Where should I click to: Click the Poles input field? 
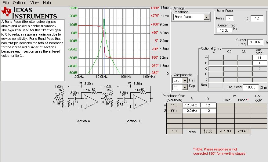click(229, 18)
